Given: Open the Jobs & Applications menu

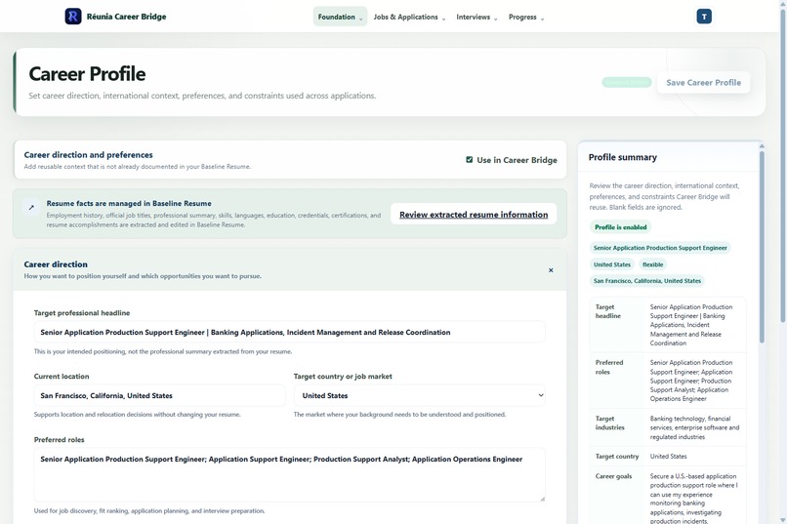Looking at the screenshot, I should (409, 17).
